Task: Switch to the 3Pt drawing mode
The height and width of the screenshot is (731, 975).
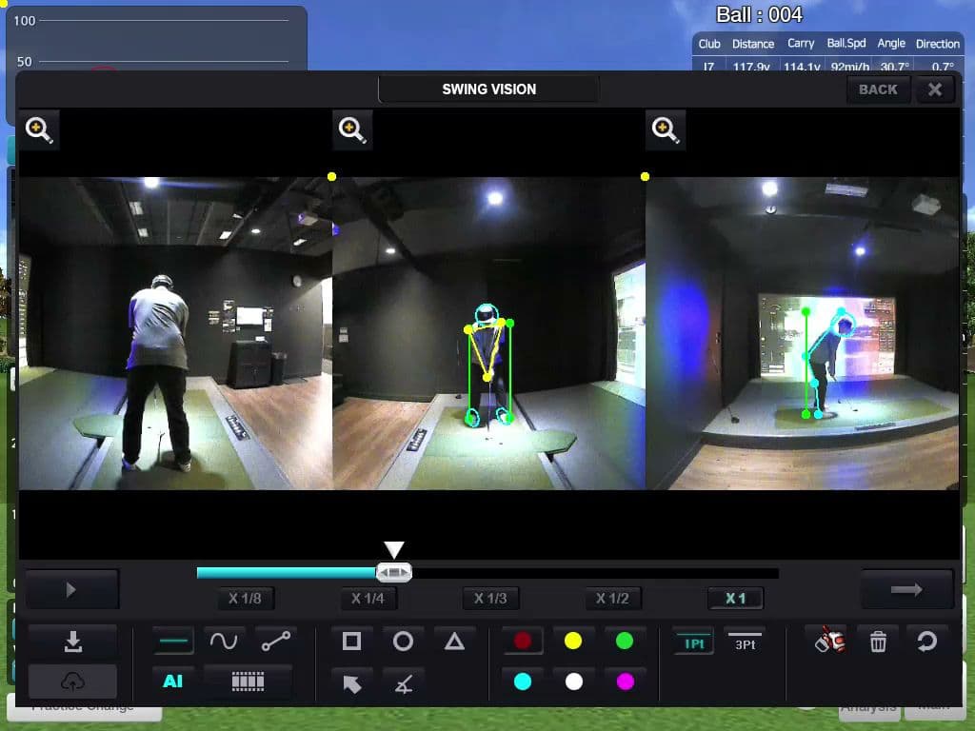Action: pos(746,642)
